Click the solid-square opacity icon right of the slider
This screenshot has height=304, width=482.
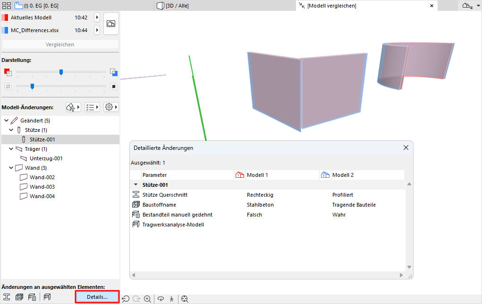114,87
